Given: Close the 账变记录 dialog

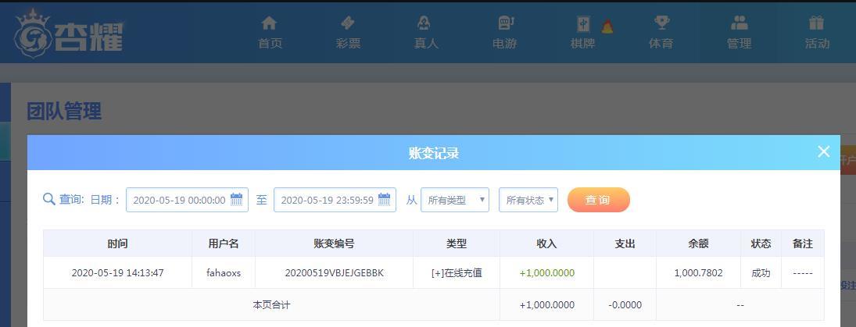Looking at the screenshot, I should tap(824, 152).
